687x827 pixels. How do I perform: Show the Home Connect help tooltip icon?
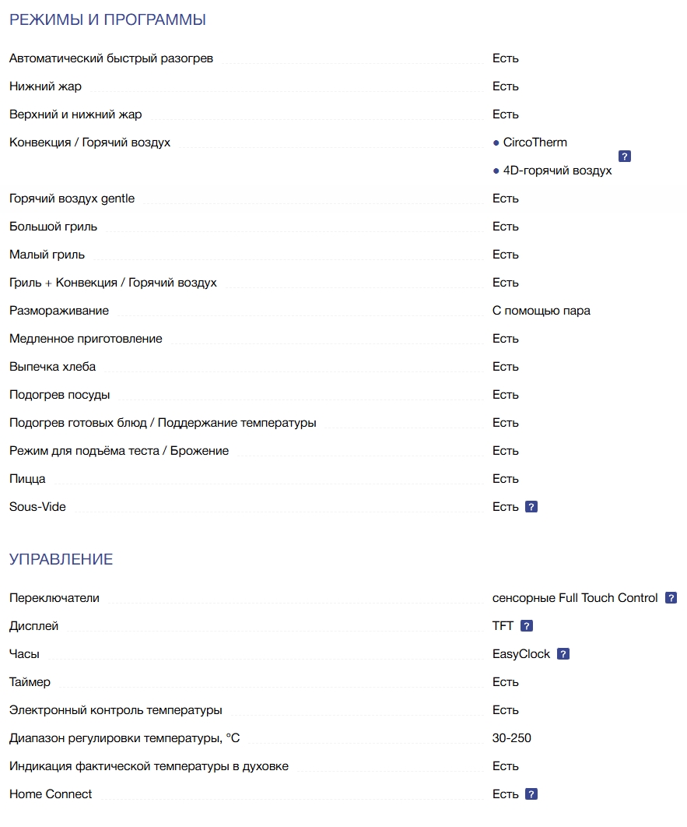click(531, 794)
